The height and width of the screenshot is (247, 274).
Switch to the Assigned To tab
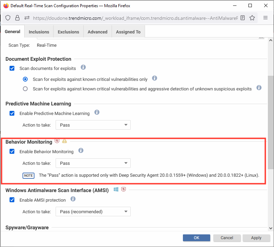[128, 32]
